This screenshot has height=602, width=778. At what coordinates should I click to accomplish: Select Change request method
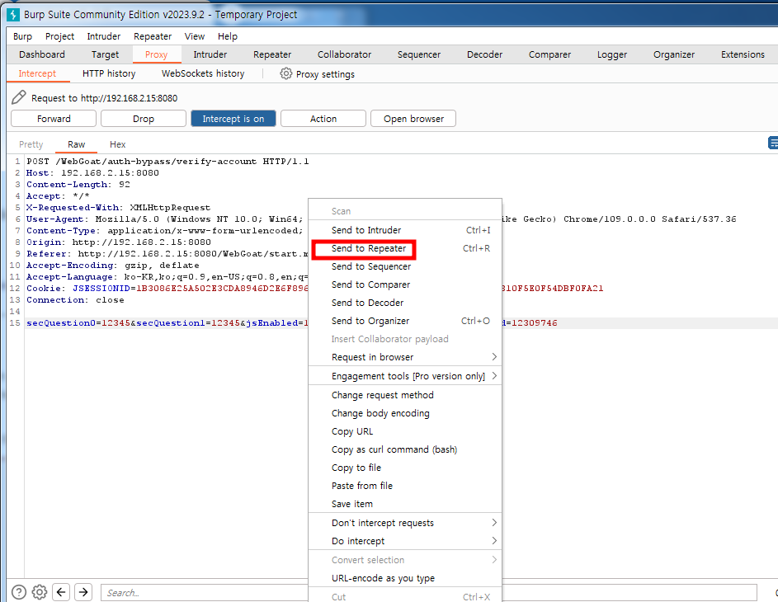coord(405,395)
